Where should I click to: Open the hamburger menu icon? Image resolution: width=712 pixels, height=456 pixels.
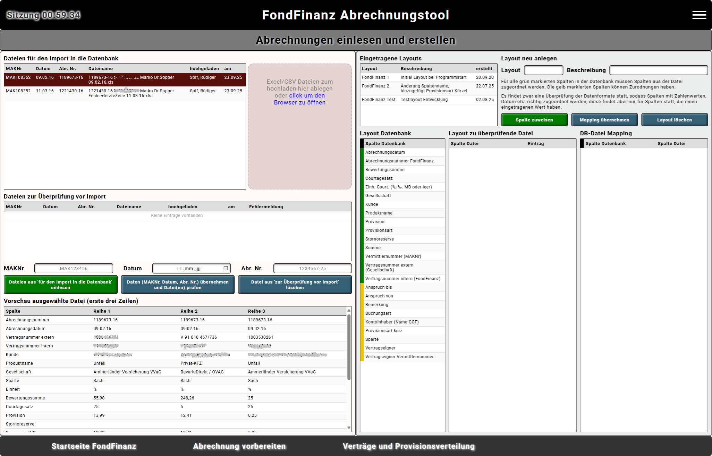tap(699, 15)
